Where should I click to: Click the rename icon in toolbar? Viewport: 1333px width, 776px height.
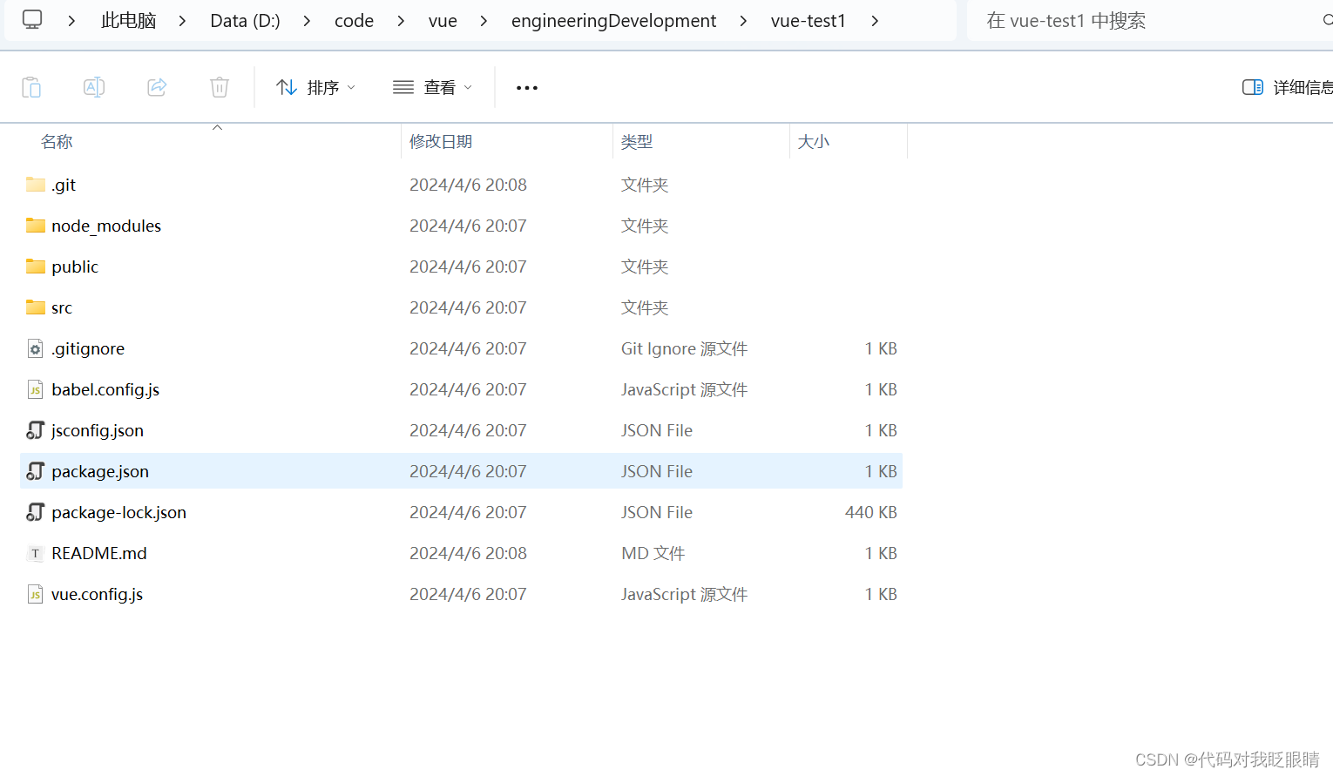(94, 87)
